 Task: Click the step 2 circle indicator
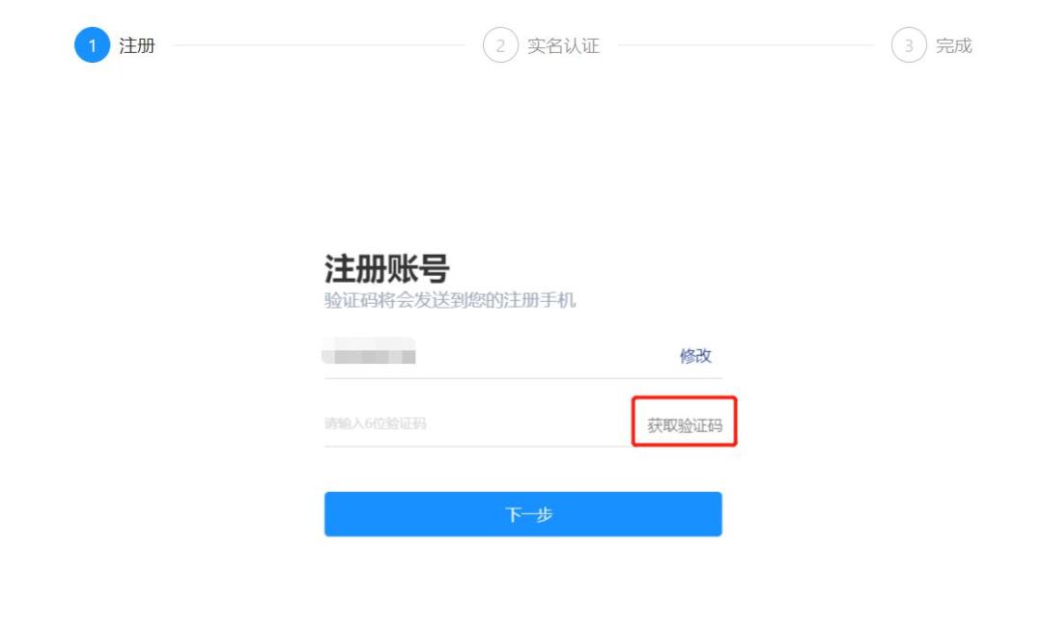pos(500,45)
